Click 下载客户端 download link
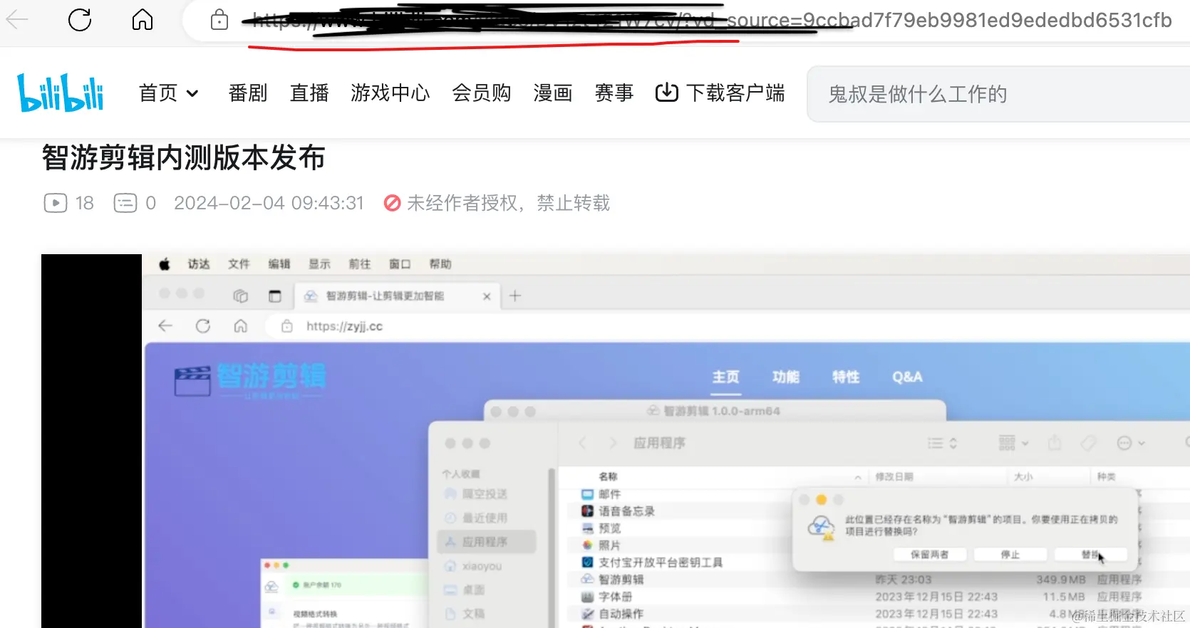This screenshot has height=628, width=1190. (x=720, y=93)
